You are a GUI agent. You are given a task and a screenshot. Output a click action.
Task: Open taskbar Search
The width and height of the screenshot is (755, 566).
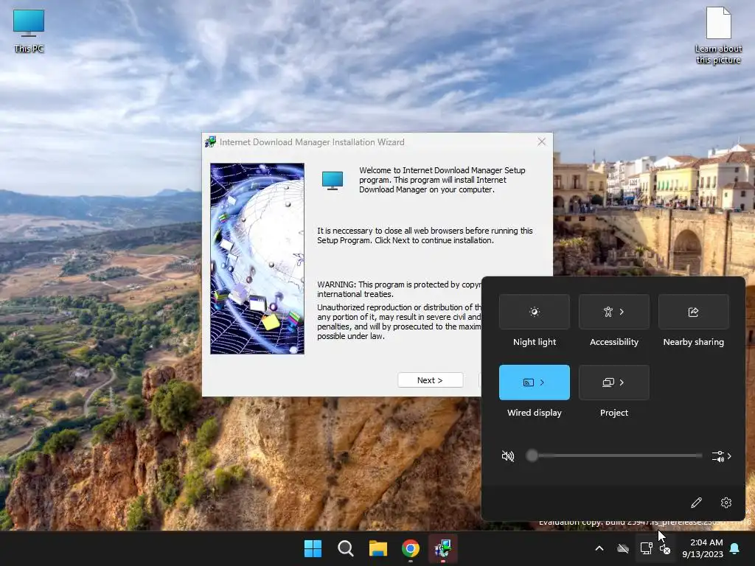coord(346,548)
